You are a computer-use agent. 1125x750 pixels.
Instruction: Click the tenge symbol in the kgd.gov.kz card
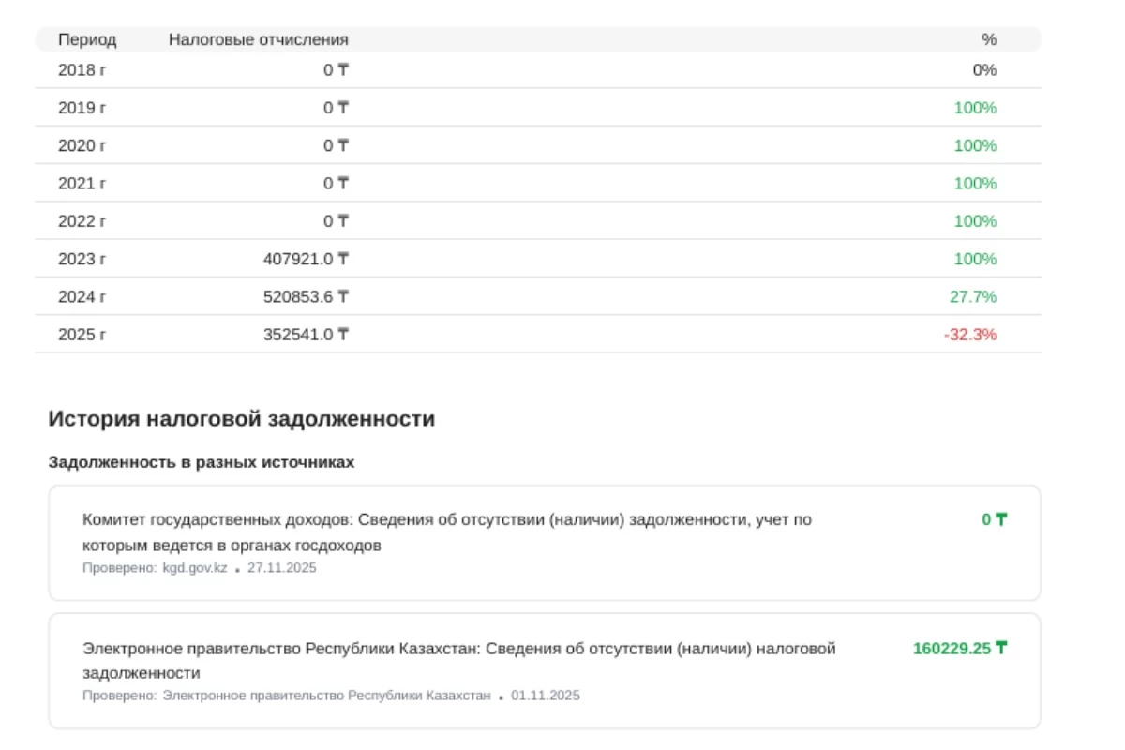1001,519
